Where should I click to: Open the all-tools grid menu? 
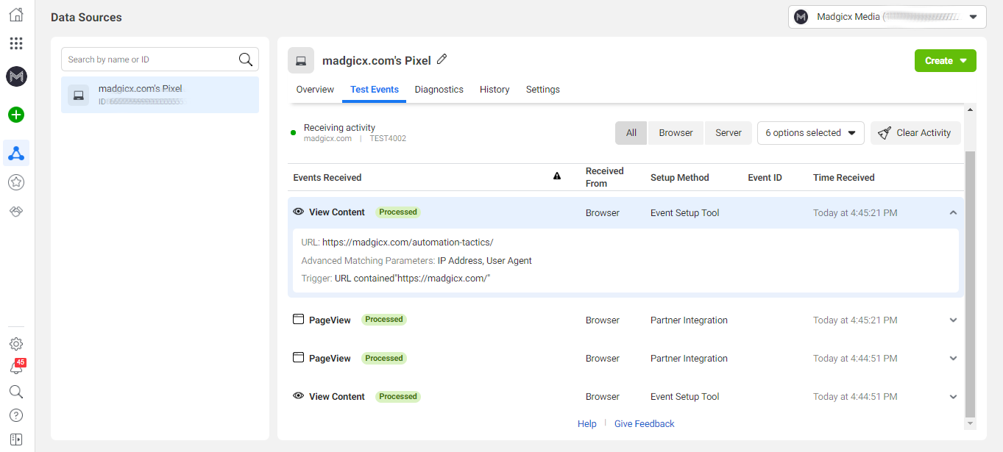[16, 43]
